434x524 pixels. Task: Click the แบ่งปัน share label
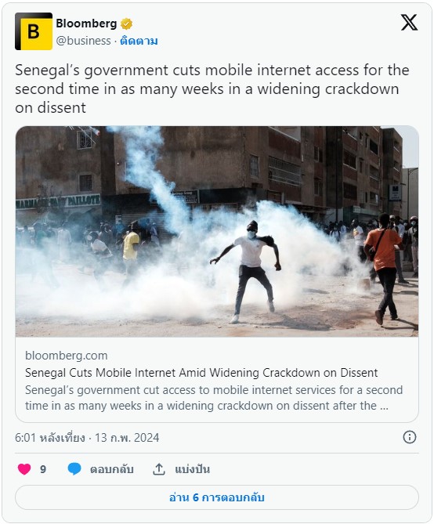192,469
